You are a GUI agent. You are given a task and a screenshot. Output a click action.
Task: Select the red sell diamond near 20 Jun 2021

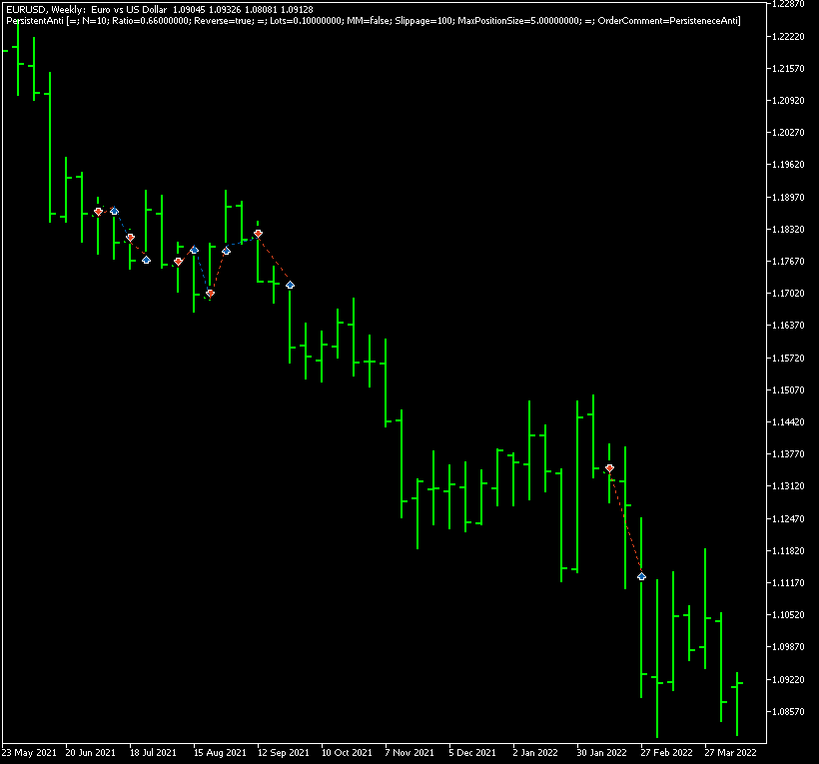pos(99,211)
